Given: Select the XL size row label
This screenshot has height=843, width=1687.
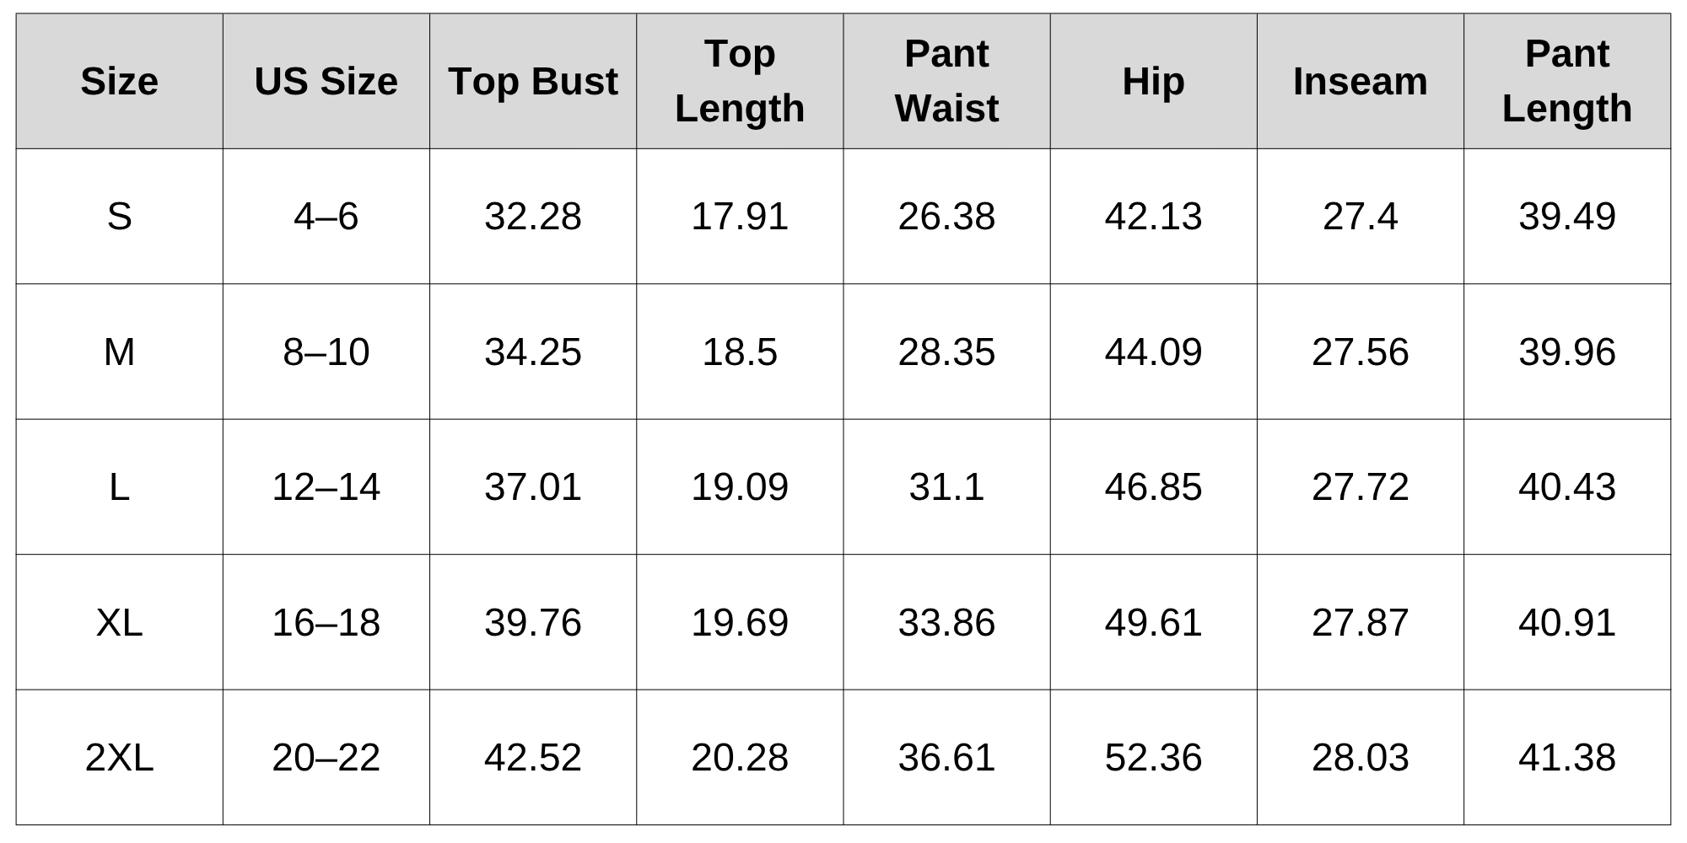Looking at the screenshot, I should coord(119,622).
